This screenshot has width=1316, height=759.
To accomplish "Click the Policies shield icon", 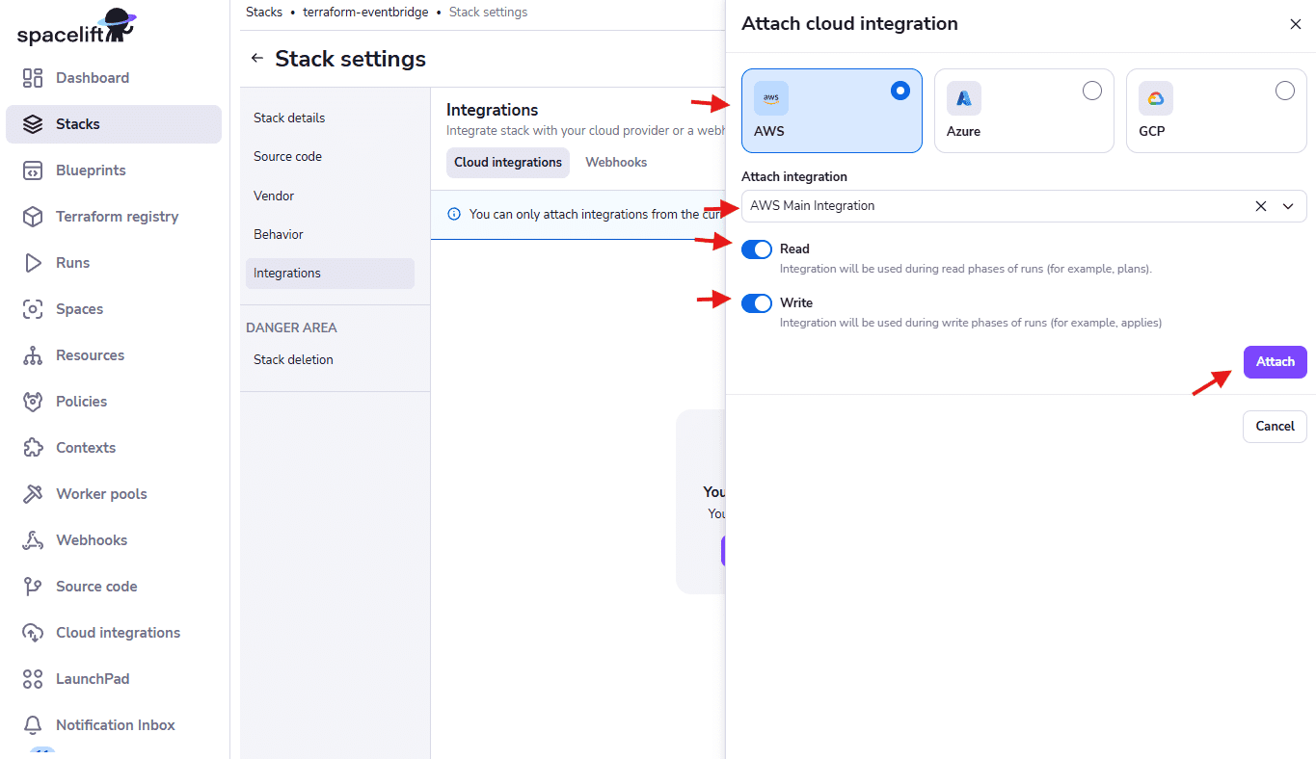I will point(33,402).
